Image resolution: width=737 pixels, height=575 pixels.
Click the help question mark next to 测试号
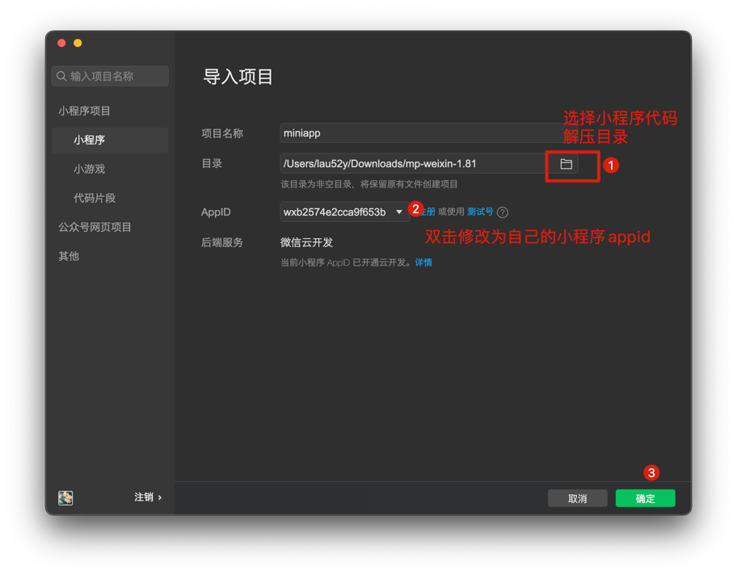(x=503, y=212)
